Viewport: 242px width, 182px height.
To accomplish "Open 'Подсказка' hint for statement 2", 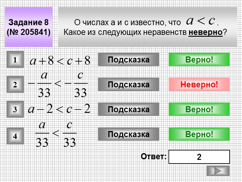I will pos(129,84).
